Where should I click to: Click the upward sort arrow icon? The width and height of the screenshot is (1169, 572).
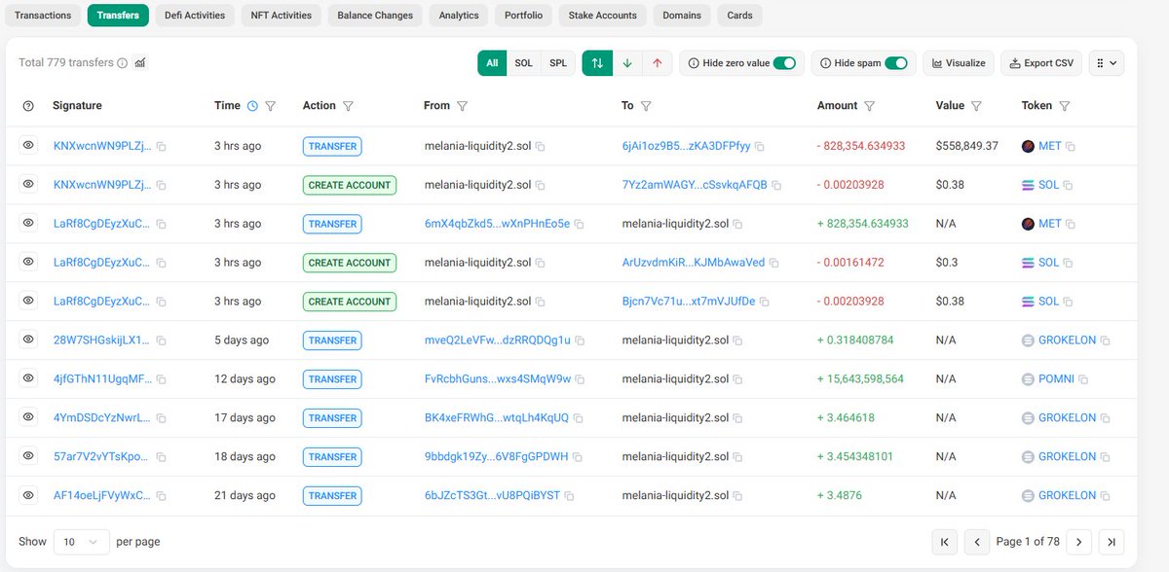657,60
